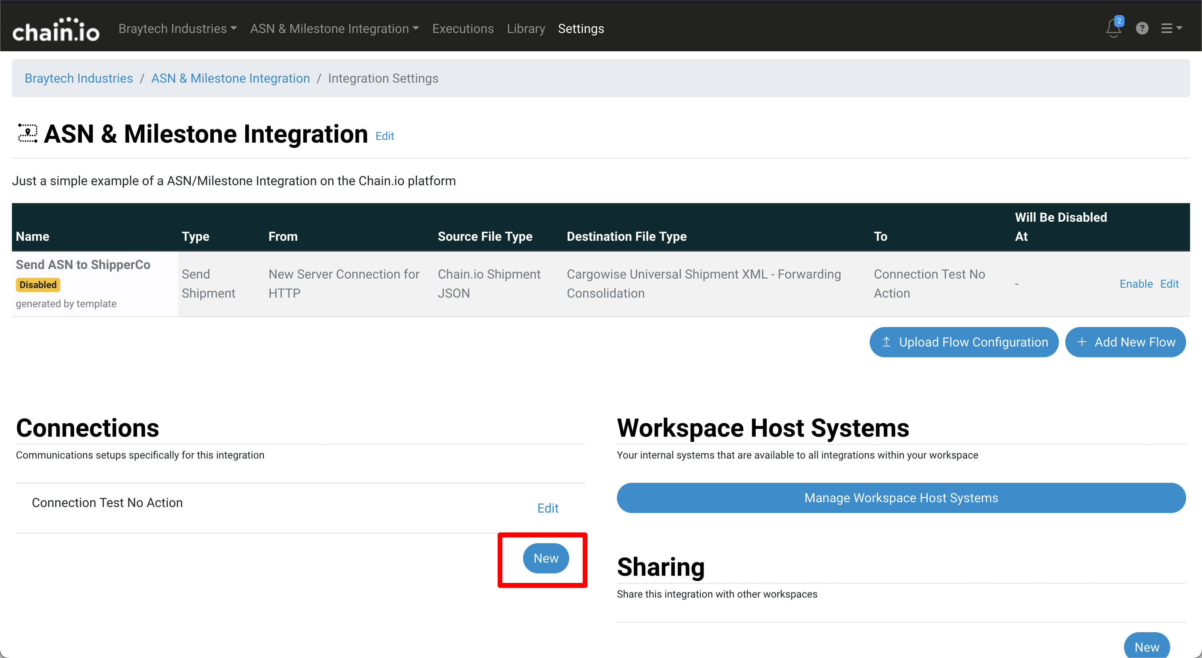Screen dimensions: 1202x658
Task: Open the Executions nav item
Action: pyautogui.click(x=463, y=29)
